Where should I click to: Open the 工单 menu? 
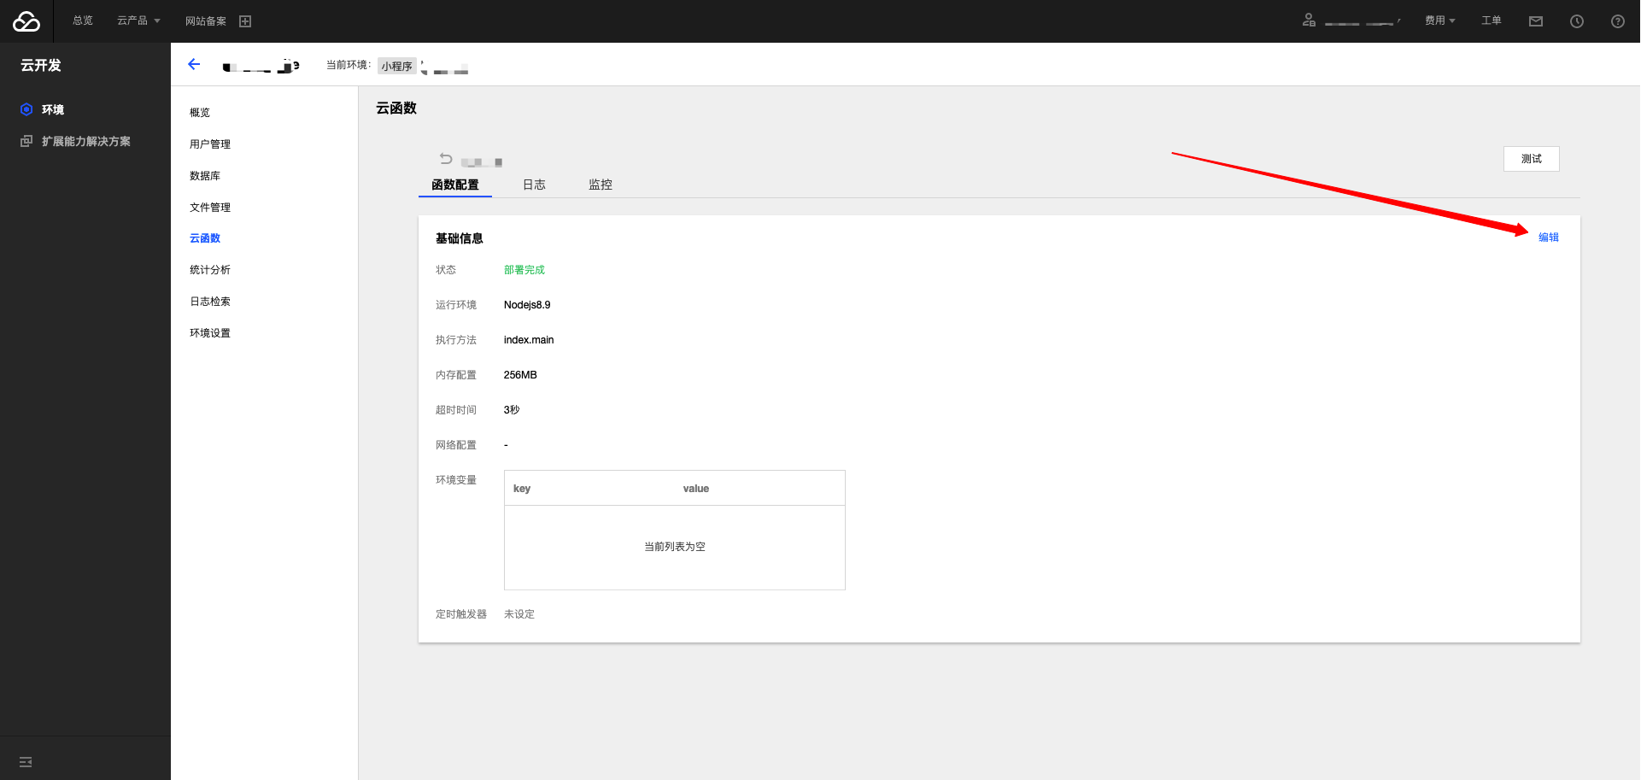coord(1492,21)
